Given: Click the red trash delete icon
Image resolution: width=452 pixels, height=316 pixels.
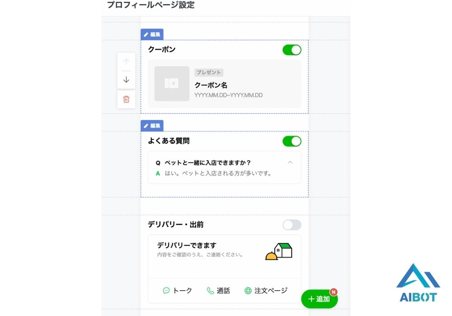Looking at the screenshot, I should [126, 99].
